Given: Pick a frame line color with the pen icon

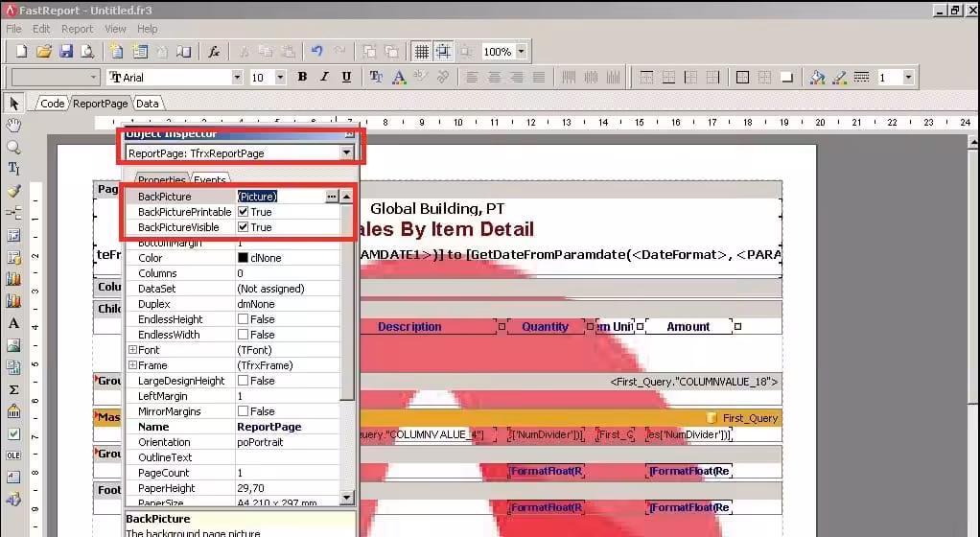Looking at the screenshot, I should click(x=839, y=77).
